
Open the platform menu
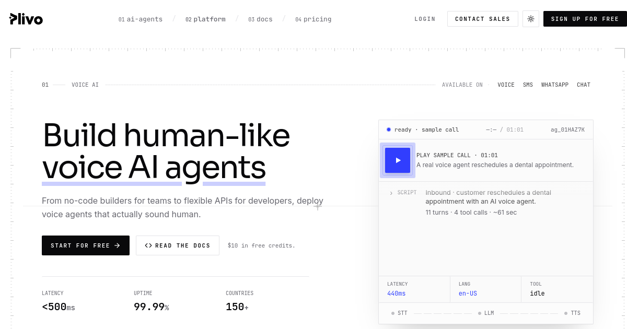tap(205, 19)
